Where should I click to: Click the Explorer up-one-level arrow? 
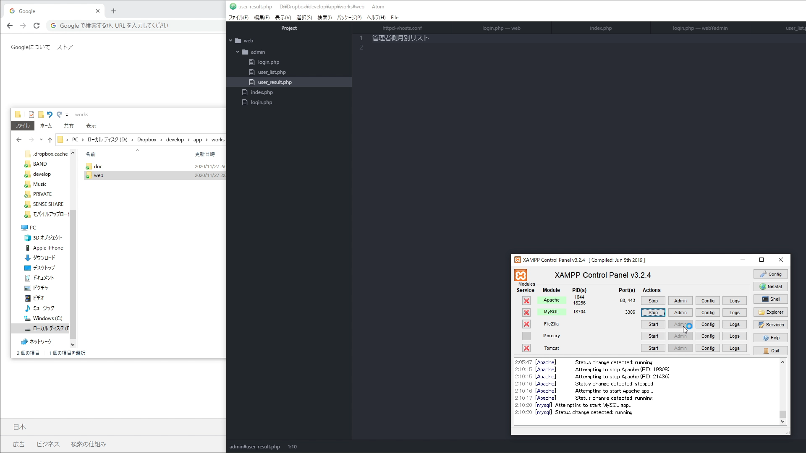pos(50,140)
